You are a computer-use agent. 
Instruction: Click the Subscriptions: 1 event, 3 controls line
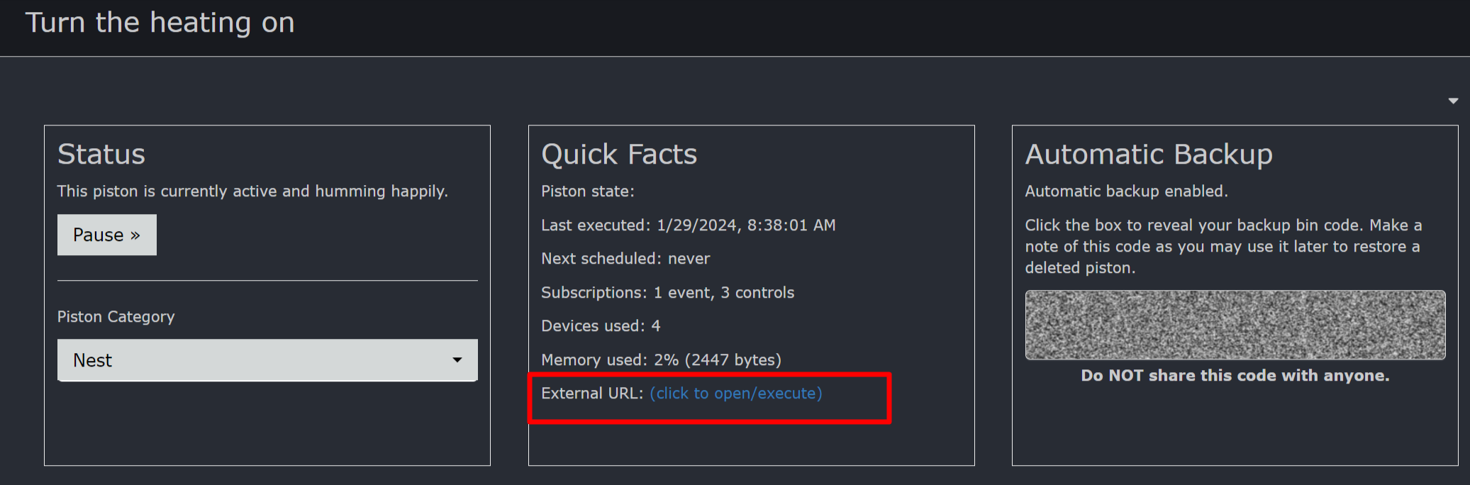coord(667,293)
